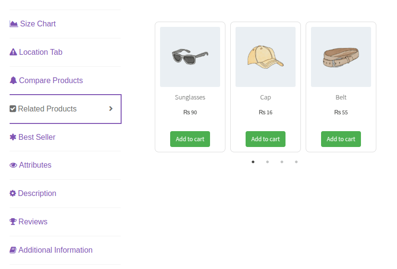397x269 pixels.
Task: Click the Location Tab warning triangle icon
Action: click(13, 52)
